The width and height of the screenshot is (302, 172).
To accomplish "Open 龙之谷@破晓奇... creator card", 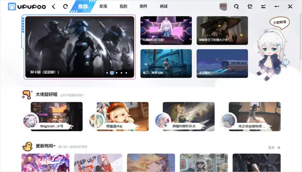I will [255, 116].
